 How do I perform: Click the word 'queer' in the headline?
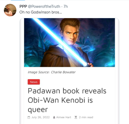pos(38,110)
